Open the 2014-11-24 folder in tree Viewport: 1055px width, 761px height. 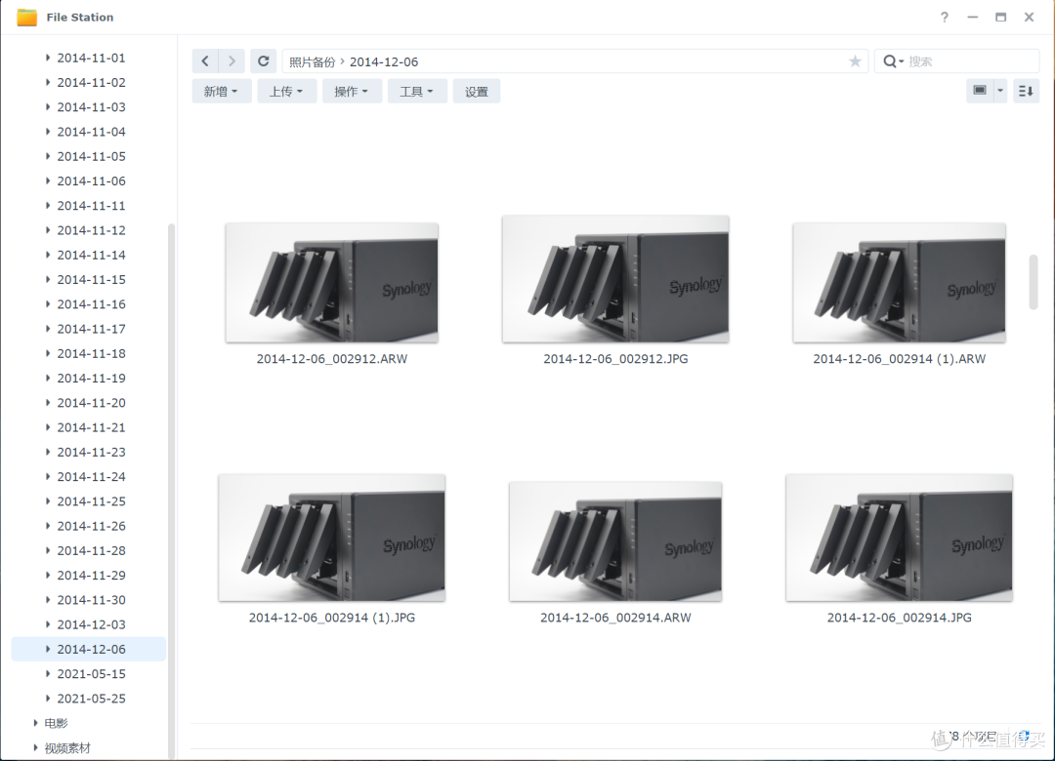(91, 477)
